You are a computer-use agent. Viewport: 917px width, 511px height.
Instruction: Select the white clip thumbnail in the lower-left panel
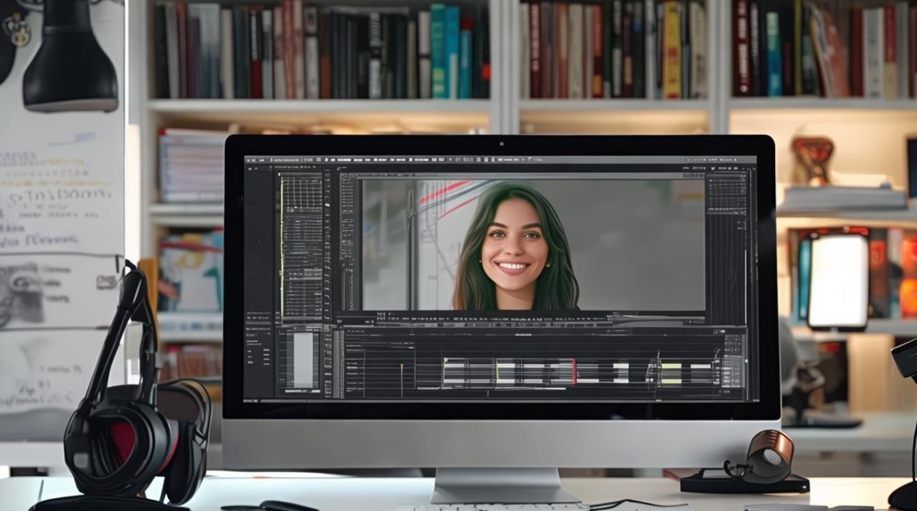point(303,360)
